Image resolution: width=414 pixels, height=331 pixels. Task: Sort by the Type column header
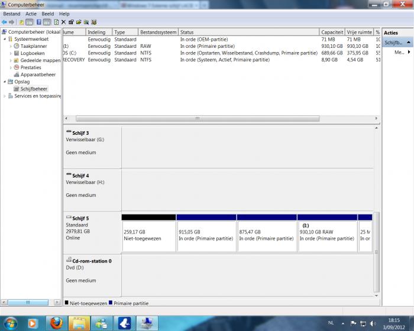[125, 32]
